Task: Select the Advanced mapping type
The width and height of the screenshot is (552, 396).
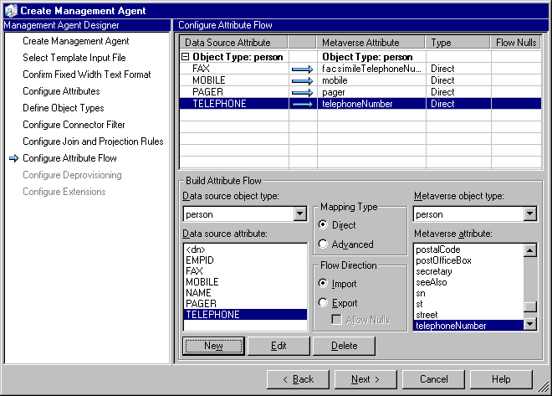Action: (x=323, y=244)
